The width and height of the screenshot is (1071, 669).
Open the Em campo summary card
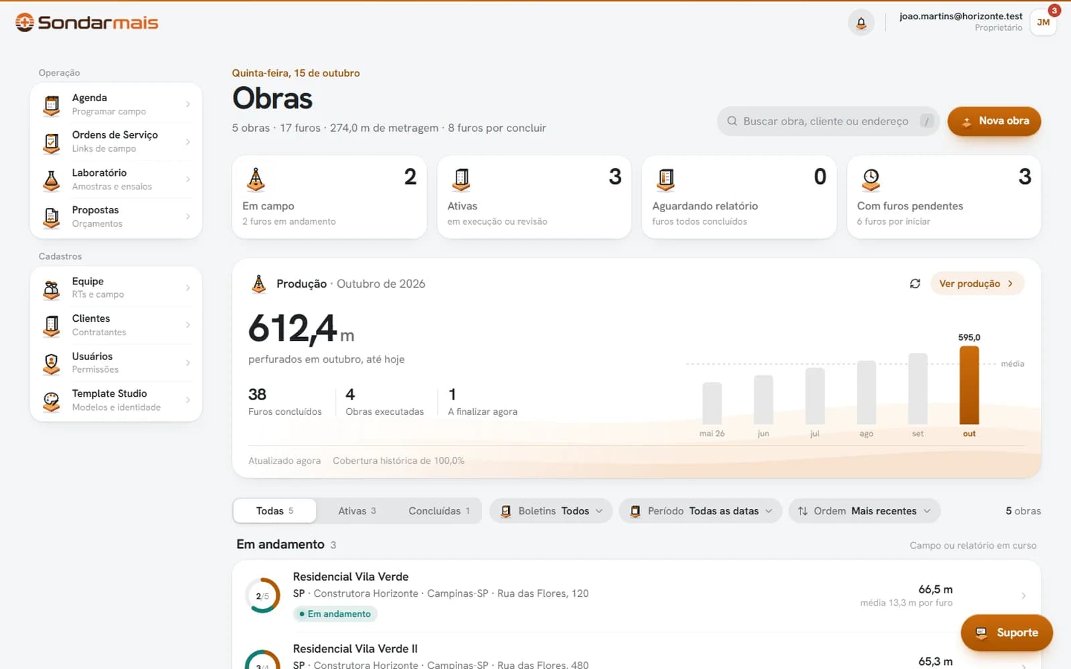point(329,197)
